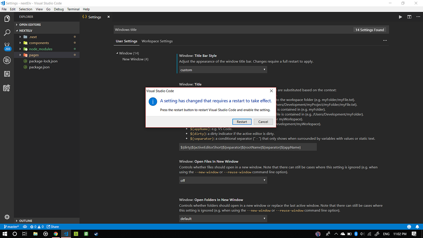Adjust volume via the speaker tray icon
423x238 pixels.
pos(362,234)
